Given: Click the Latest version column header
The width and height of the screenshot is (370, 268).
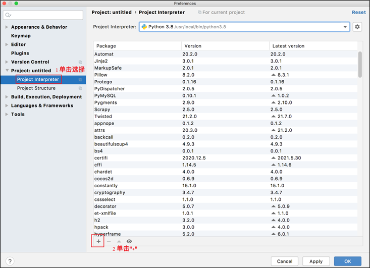Looking at the screenshot, I should point(313,46).
